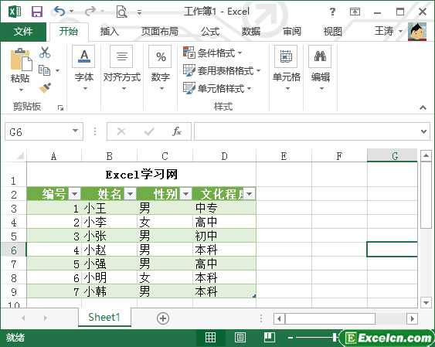
Task: Open filter dropdown for 编号 column
Action: (75, 194)
